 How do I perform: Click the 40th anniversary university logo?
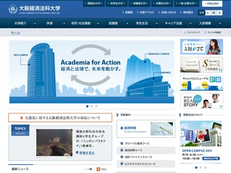[x=13, y=9]
